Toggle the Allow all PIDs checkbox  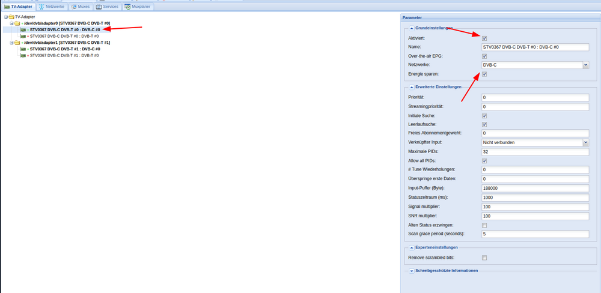pyautogui.click(x=484, y=161)
